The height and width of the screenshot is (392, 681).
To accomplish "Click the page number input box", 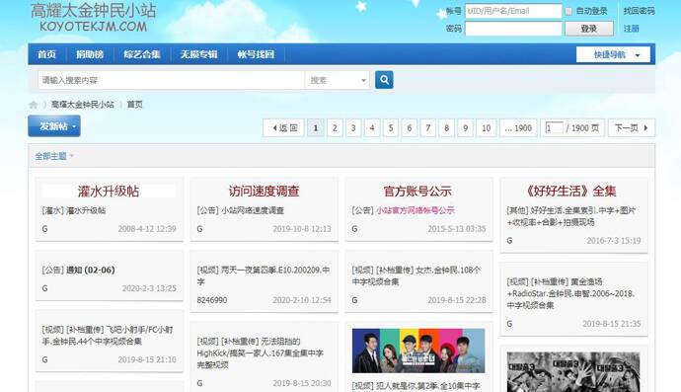I will pos(554,127).
